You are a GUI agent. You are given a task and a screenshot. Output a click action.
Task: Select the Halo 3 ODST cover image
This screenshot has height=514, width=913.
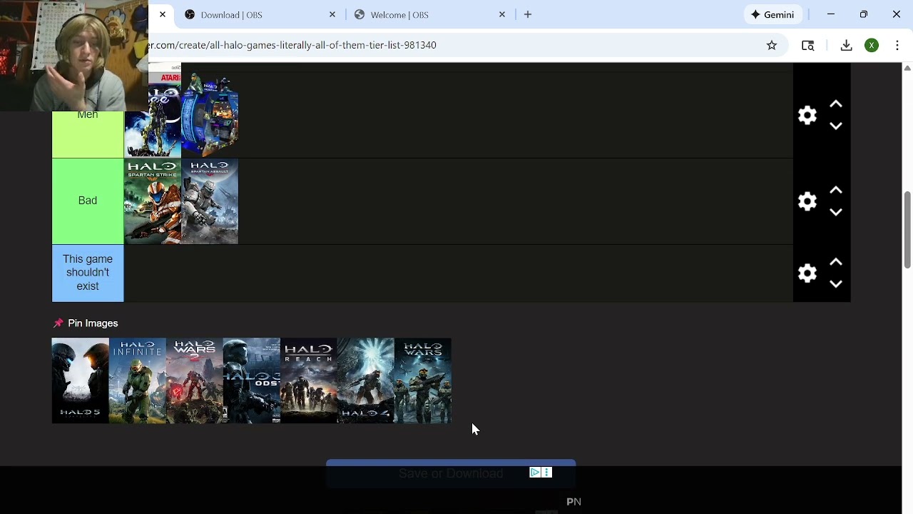(x=252, y=381)
